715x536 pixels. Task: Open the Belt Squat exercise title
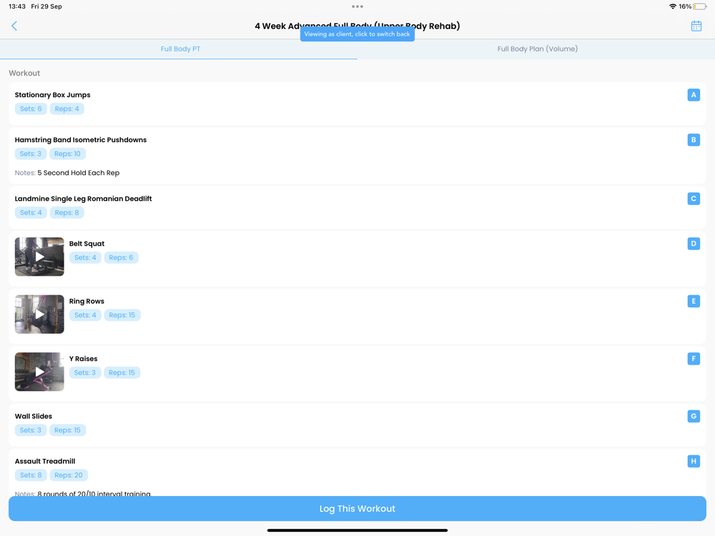(x=87, y=244)
